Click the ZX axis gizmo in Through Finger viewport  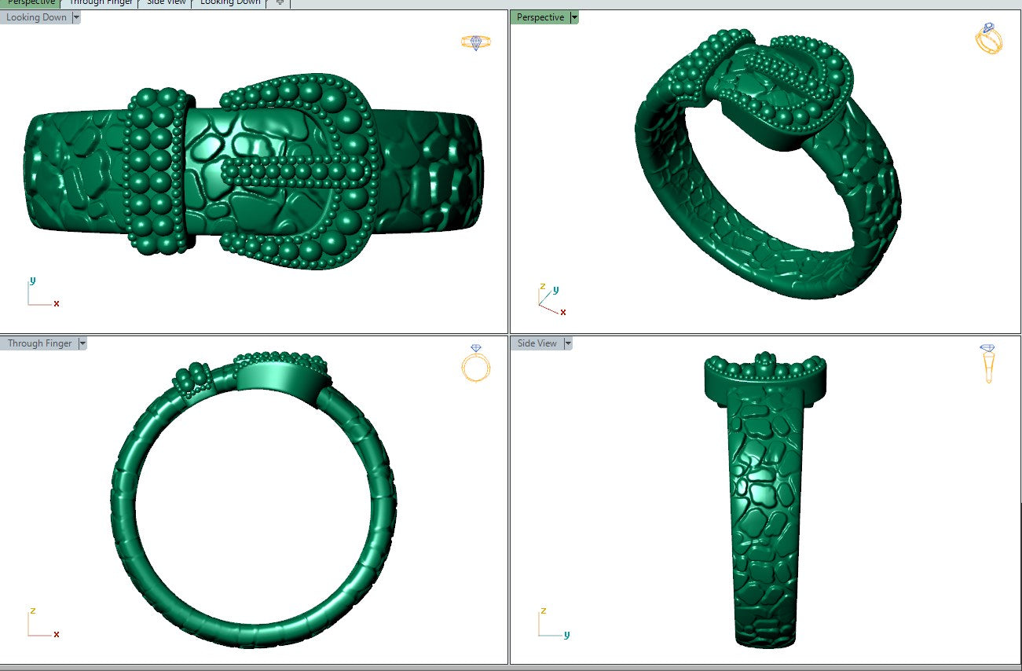pyautogui.click(x=41, y=623)
